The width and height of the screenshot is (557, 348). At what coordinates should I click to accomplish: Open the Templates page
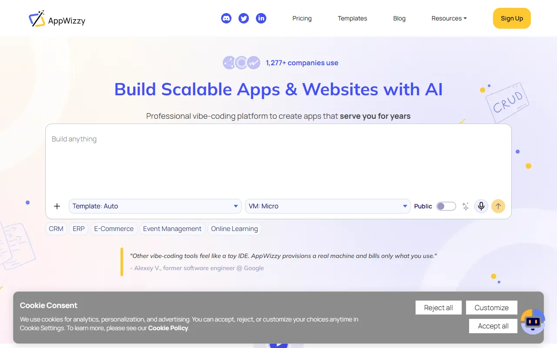pos(352,18)
